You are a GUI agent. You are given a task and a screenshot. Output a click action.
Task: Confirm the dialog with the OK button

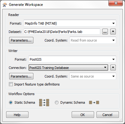pos(83,115)
